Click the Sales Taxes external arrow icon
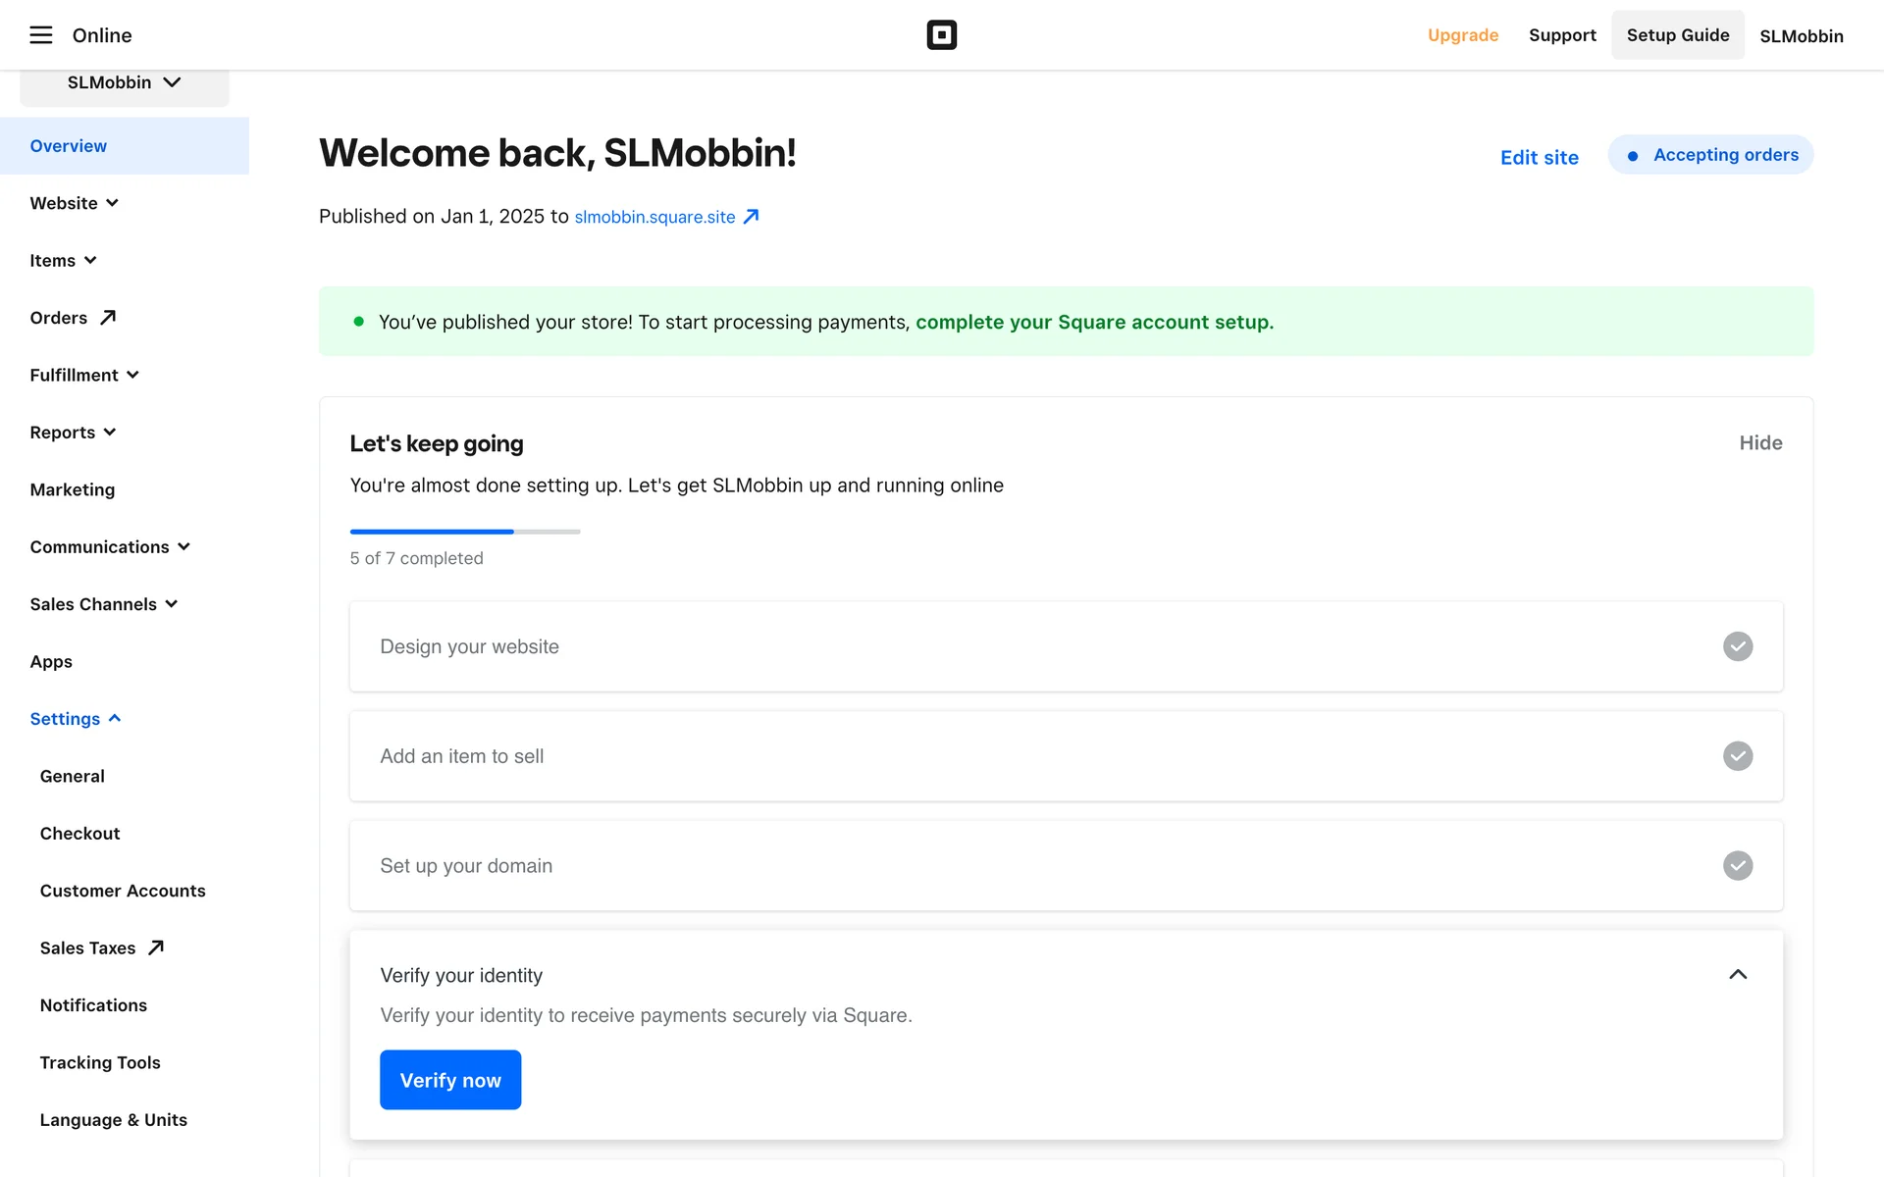The width and height of the screenshot is (1884, 1177). [155, 947]
